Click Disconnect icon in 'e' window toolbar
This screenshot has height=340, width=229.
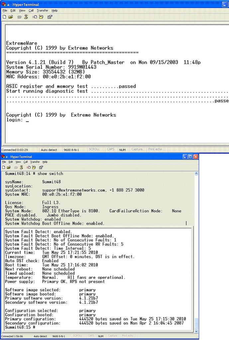(22, 168)
